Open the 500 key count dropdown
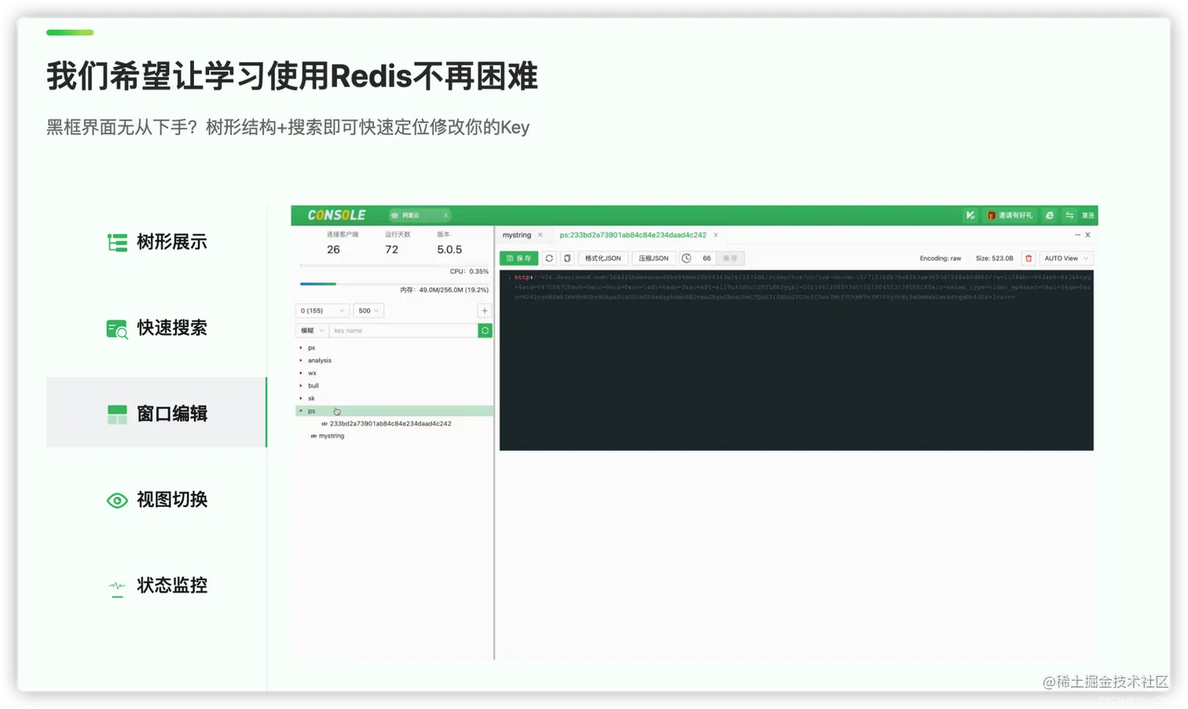This screenshot has width=1188, height=709. click(x=368, y=310)
